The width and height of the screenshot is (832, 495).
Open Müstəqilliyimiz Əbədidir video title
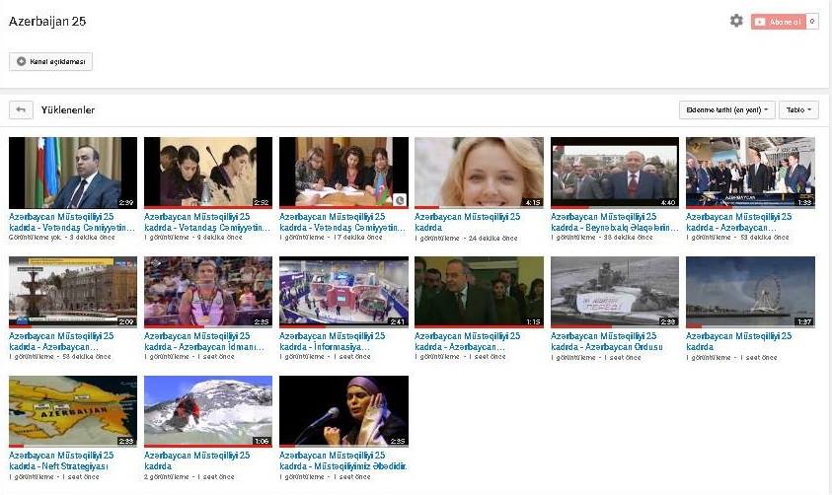point(342,460)
